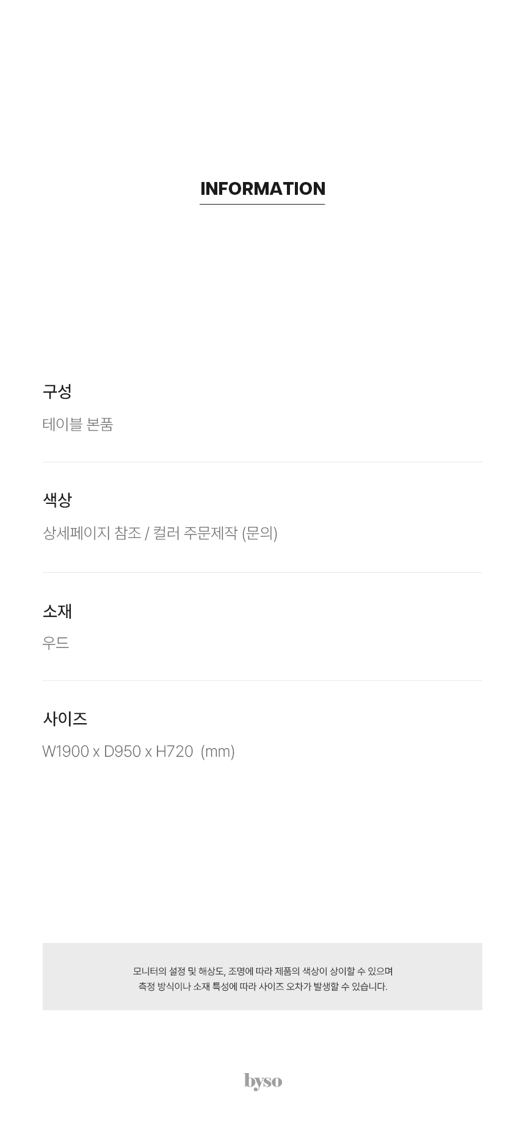Click the 우드 material text
This screenshot has height=1147, width=525.
(56, 643)
